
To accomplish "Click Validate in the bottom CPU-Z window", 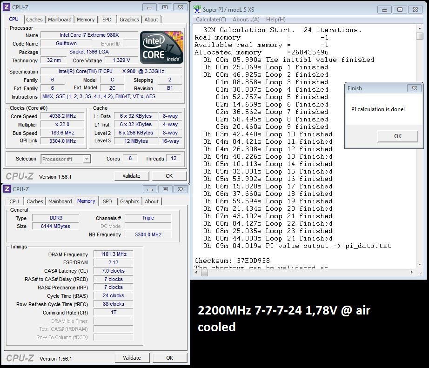I will pos(132,358).
